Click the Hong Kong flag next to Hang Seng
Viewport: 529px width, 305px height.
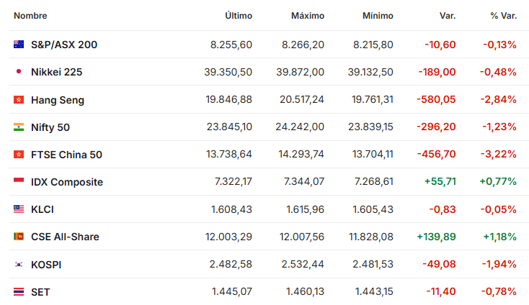[19, 100]
